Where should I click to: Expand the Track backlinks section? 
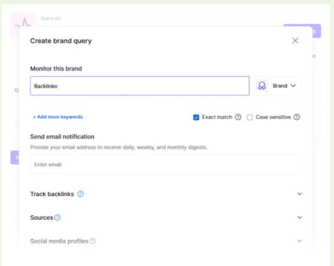click(x=300, y=194)
